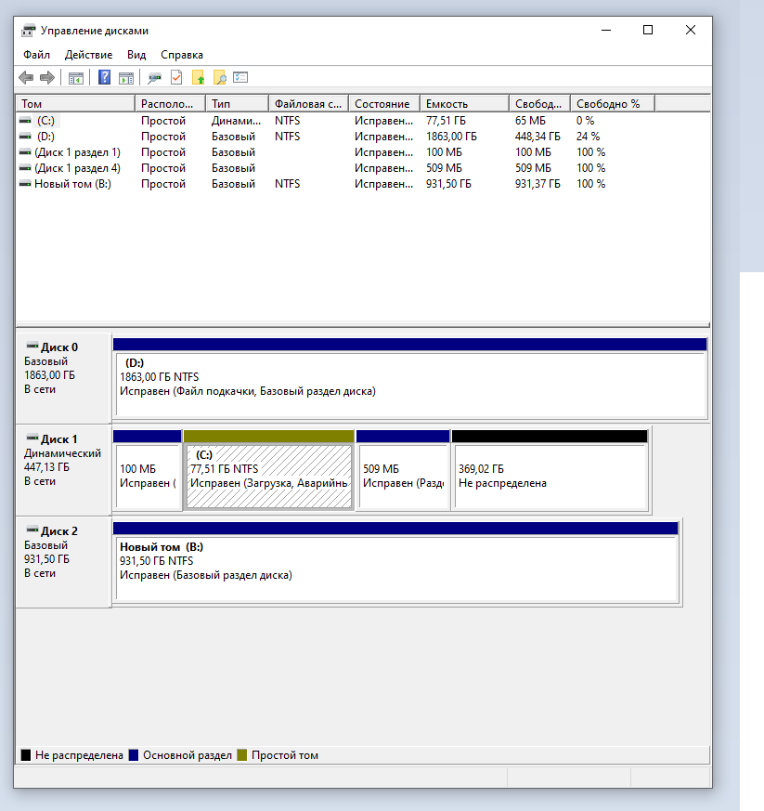The image size is (764, 811).
Task: Select the 509 МБ partition block on Диск 1
Action: pos(403,470)
